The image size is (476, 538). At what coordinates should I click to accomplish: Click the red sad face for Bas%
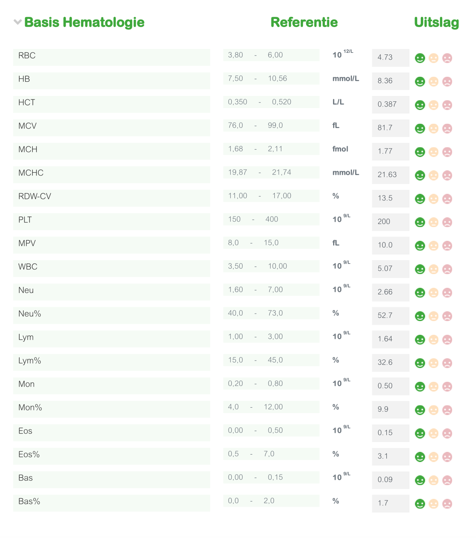[447, 504]
